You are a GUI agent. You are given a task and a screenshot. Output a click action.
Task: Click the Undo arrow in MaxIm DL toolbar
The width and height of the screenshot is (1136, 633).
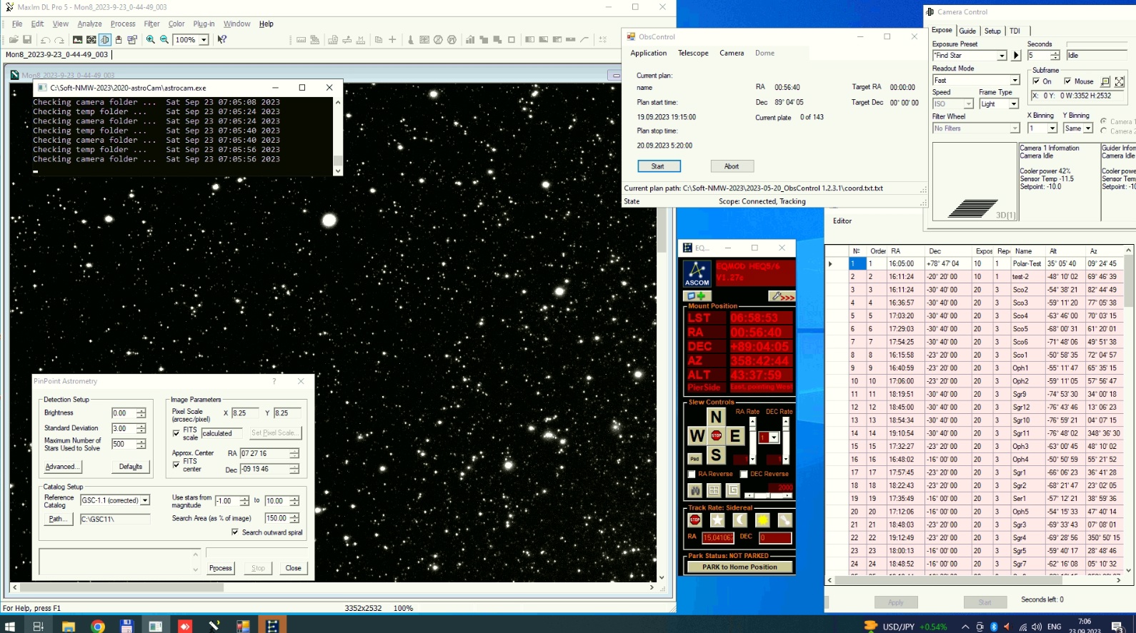[x=46, y=40]
